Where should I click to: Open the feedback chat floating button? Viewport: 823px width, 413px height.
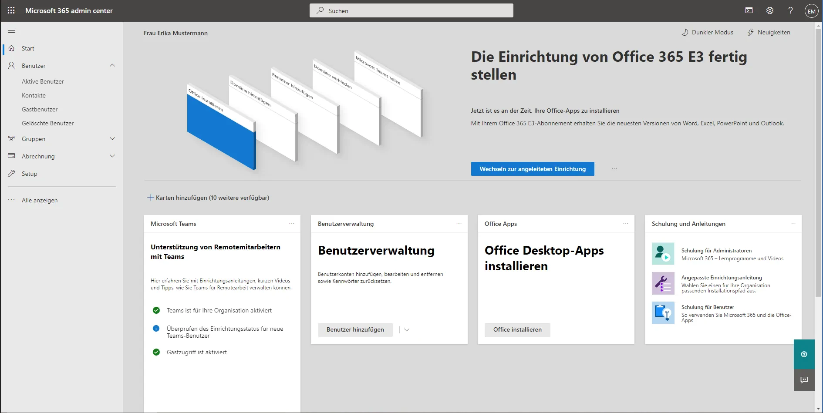click(804, 380)
